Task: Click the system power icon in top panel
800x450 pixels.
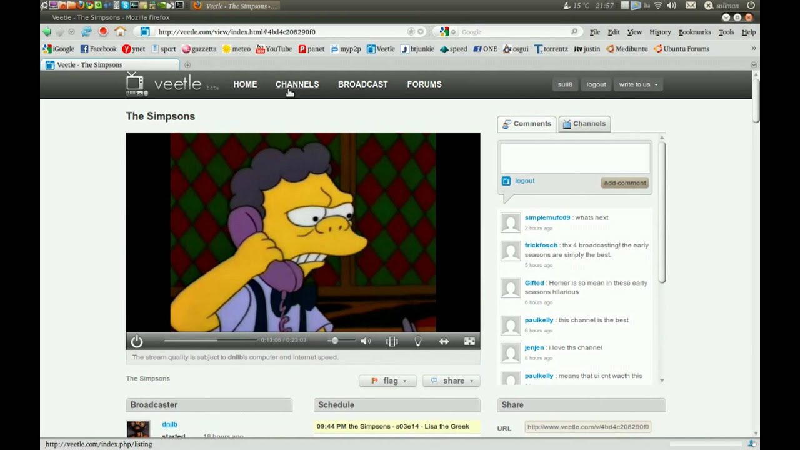Action: (751, 6)
